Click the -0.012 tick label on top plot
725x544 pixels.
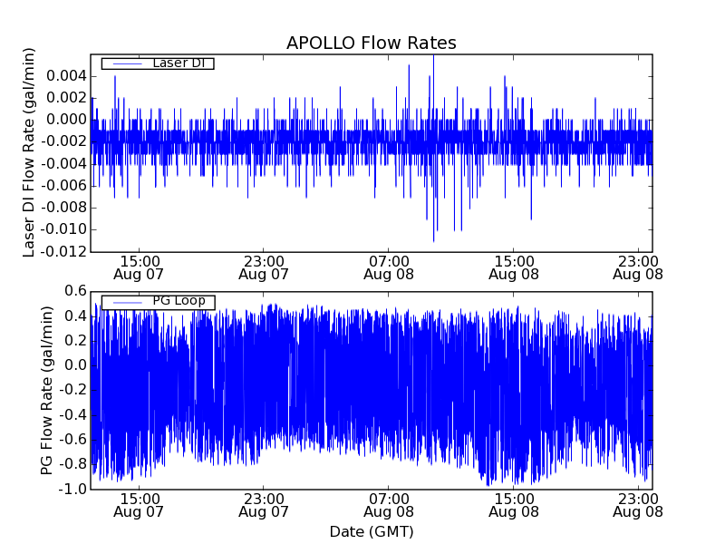point(63,252)
